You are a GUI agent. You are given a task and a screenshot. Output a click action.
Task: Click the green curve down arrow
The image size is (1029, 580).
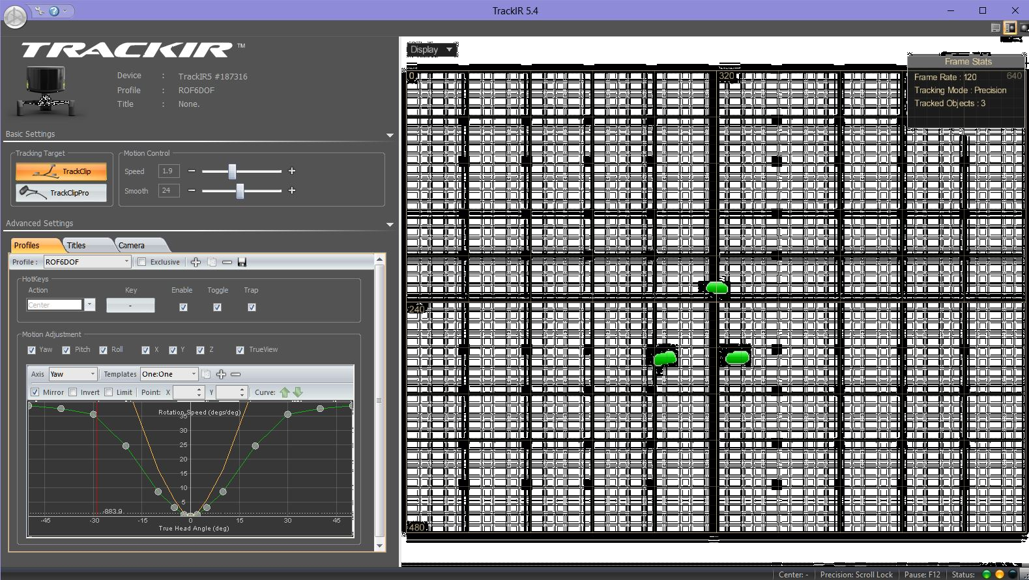coord(298,392)
